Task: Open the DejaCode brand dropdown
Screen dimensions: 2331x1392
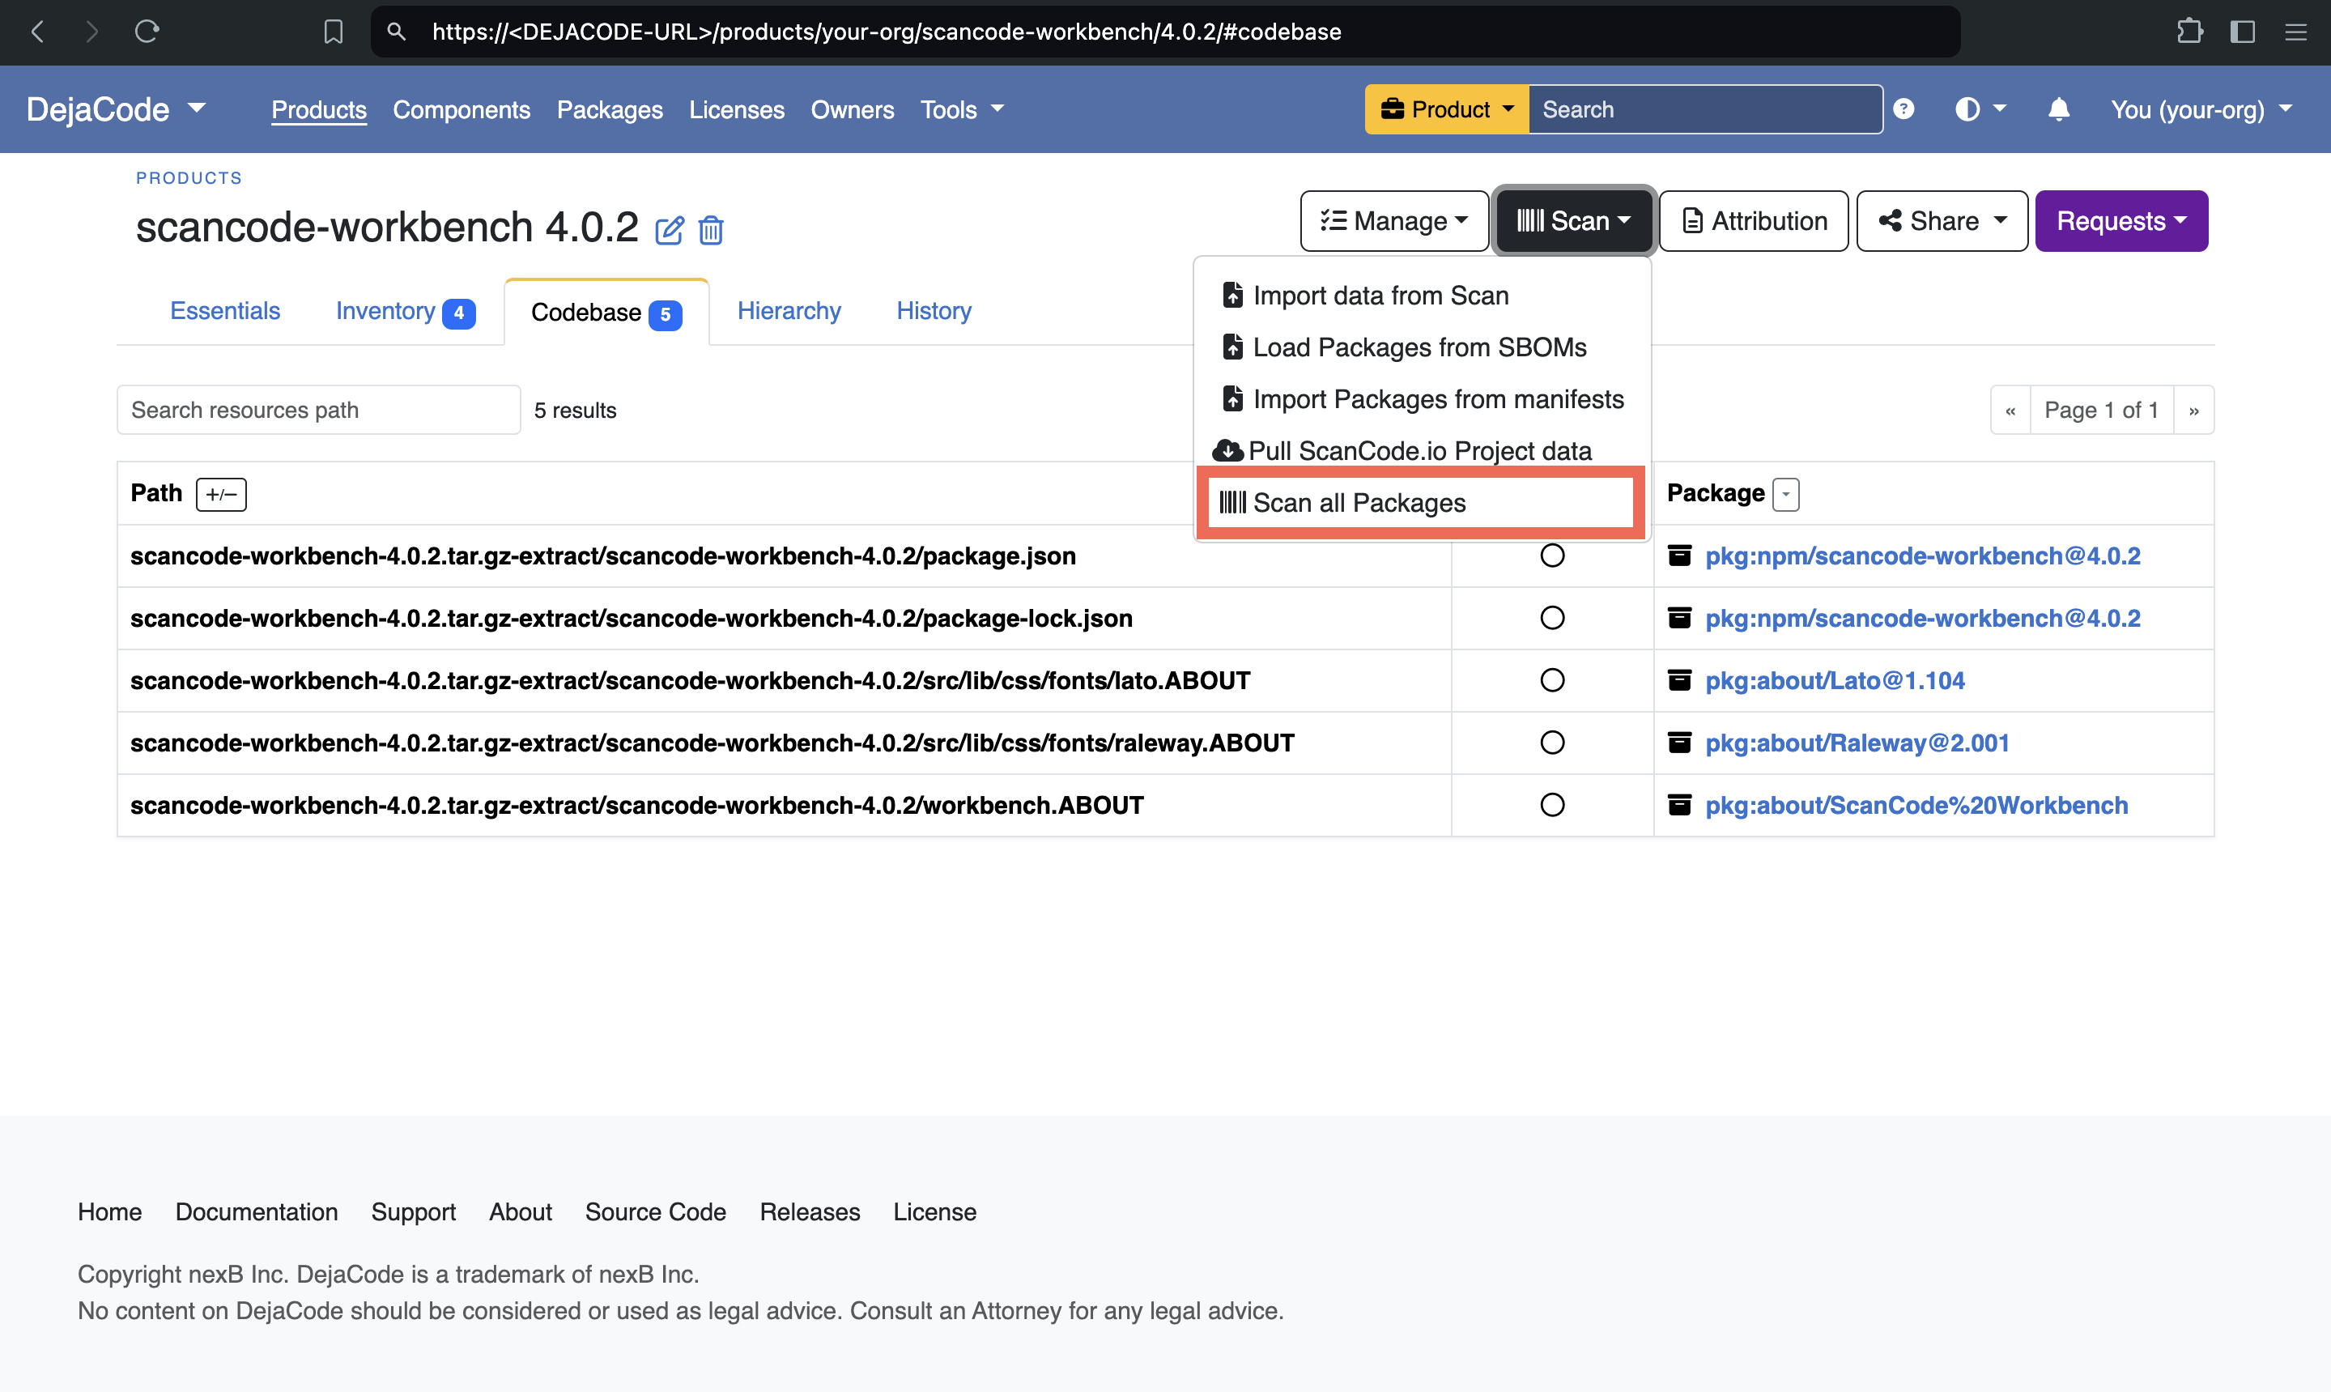Action: [x=117, y=110]
